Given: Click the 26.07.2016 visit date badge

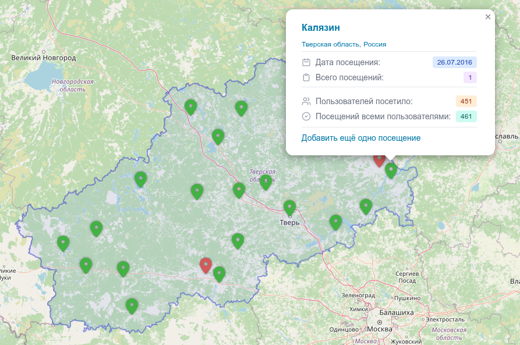Looking at the screenshot, I should 454,62.
